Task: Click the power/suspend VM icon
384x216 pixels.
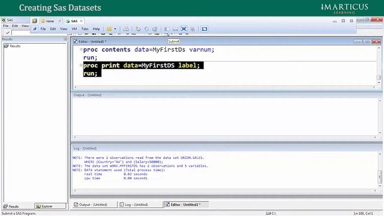Action: coord(109,29)
